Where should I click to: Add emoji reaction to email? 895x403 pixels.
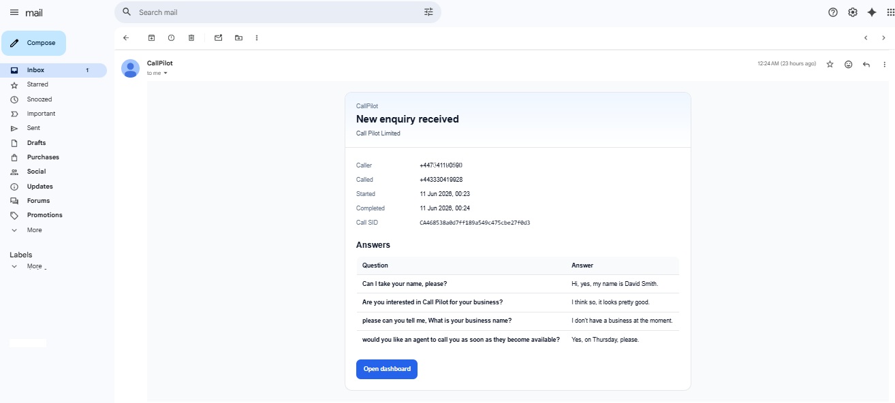[x=848, y=64]
